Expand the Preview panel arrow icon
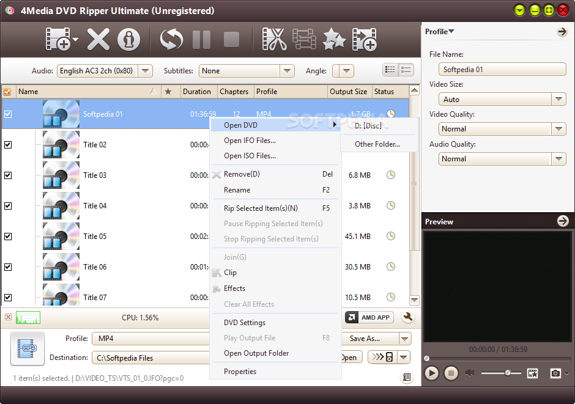This screenshot has width=575, height=404. pos(563,221)
